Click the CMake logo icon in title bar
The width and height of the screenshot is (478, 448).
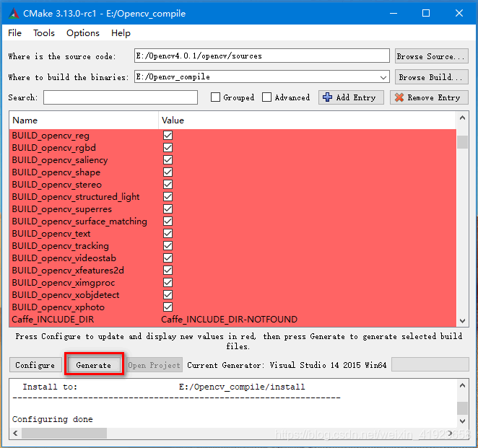pos(14,14)
